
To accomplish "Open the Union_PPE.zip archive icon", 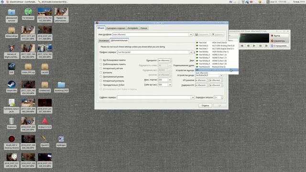I will (x=28, y=69).
